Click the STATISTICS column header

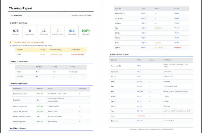(x=167, y=60)
